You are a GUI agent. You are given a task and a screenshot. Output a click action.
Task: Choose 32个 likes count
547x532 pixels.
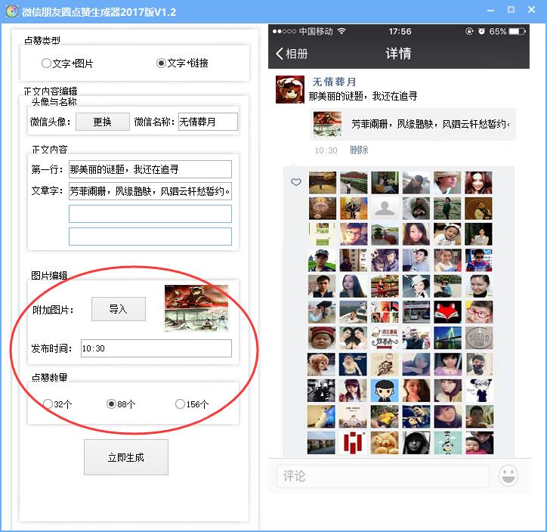click(x=48, y=404)
